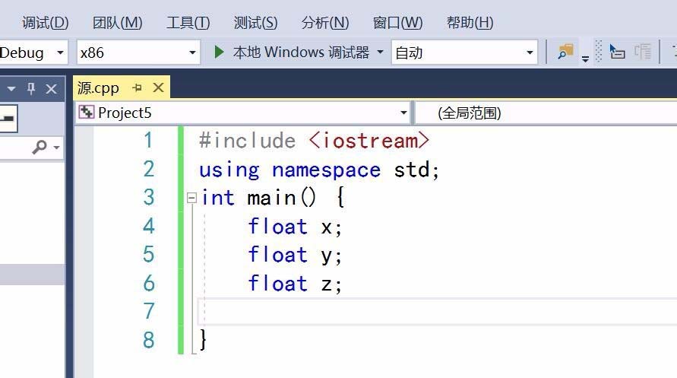Open the Project5 scope dropdown
Image resolution: width=677 pixels, height=378 pixels.
(243, 113)
